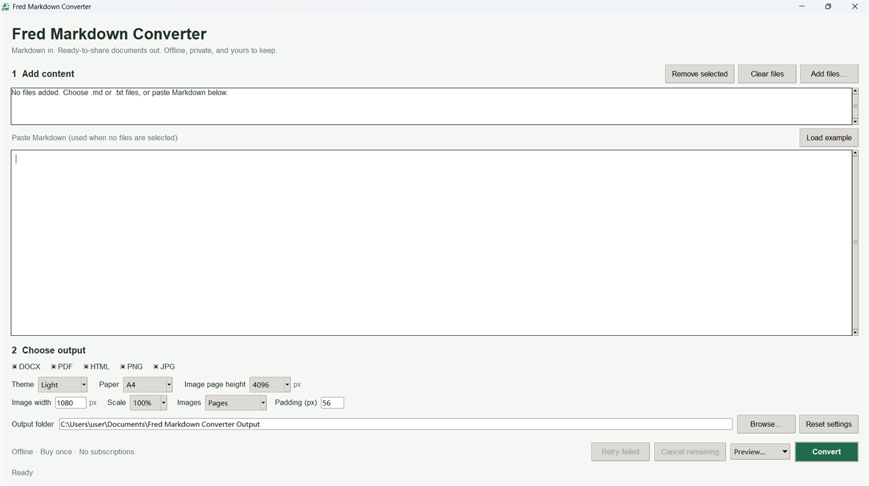Click into the Output folder path field
Viewport: 869px width, 486px height.
[396, 425]
